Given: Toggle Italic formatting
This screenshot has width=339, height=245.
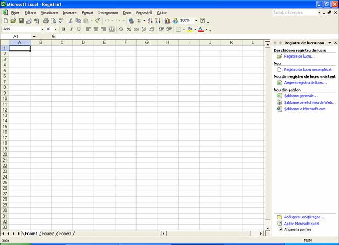Looking at the screenshot, I should pyautogui.click(x=71, y=29).
